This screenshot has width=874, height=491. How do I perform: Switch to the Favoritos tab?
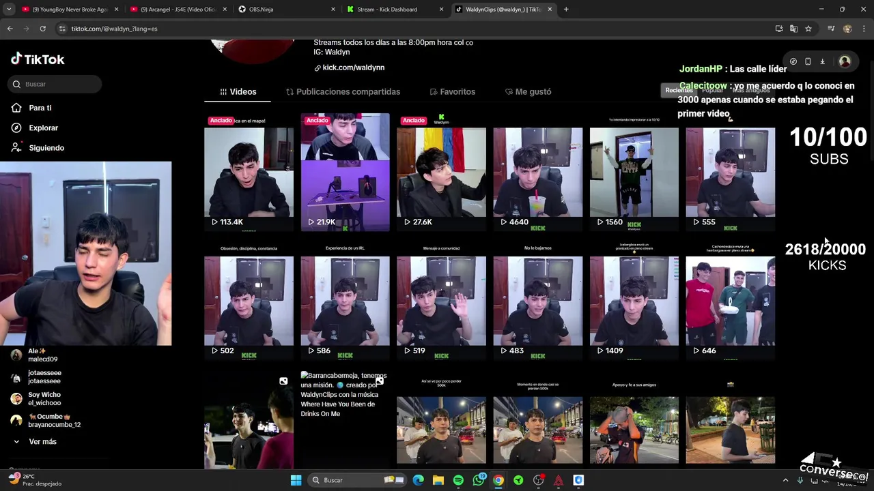452,91
